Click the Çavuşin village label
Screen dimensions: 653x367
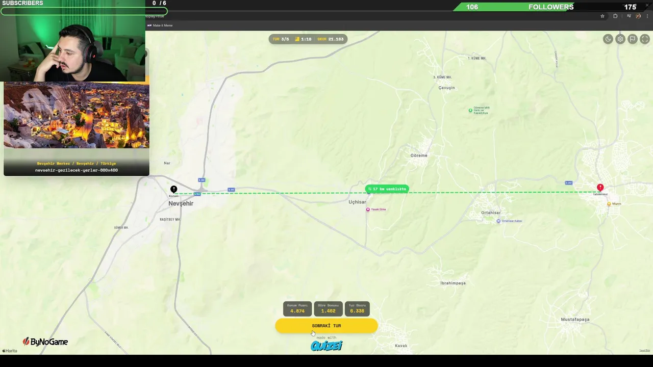click(x=446, y=88)
